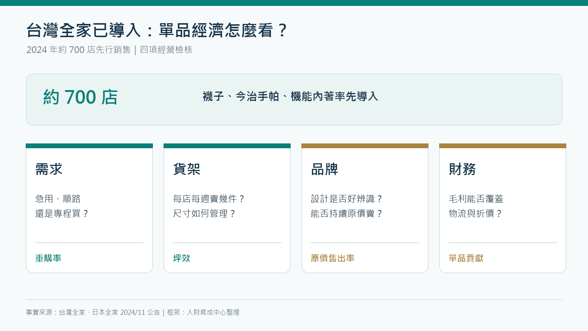Viewport: 588px width, 331px height.
Task: Select the 貨架 card heading
Action: point(187,169)
